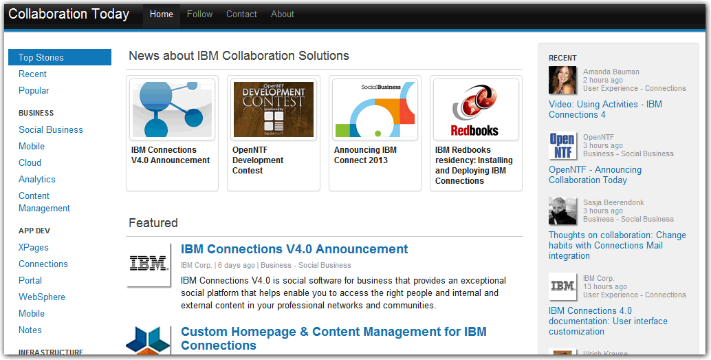The image size is (711, 360).
Task: Open the Contact page in navbar
Action: pos(241,14)
